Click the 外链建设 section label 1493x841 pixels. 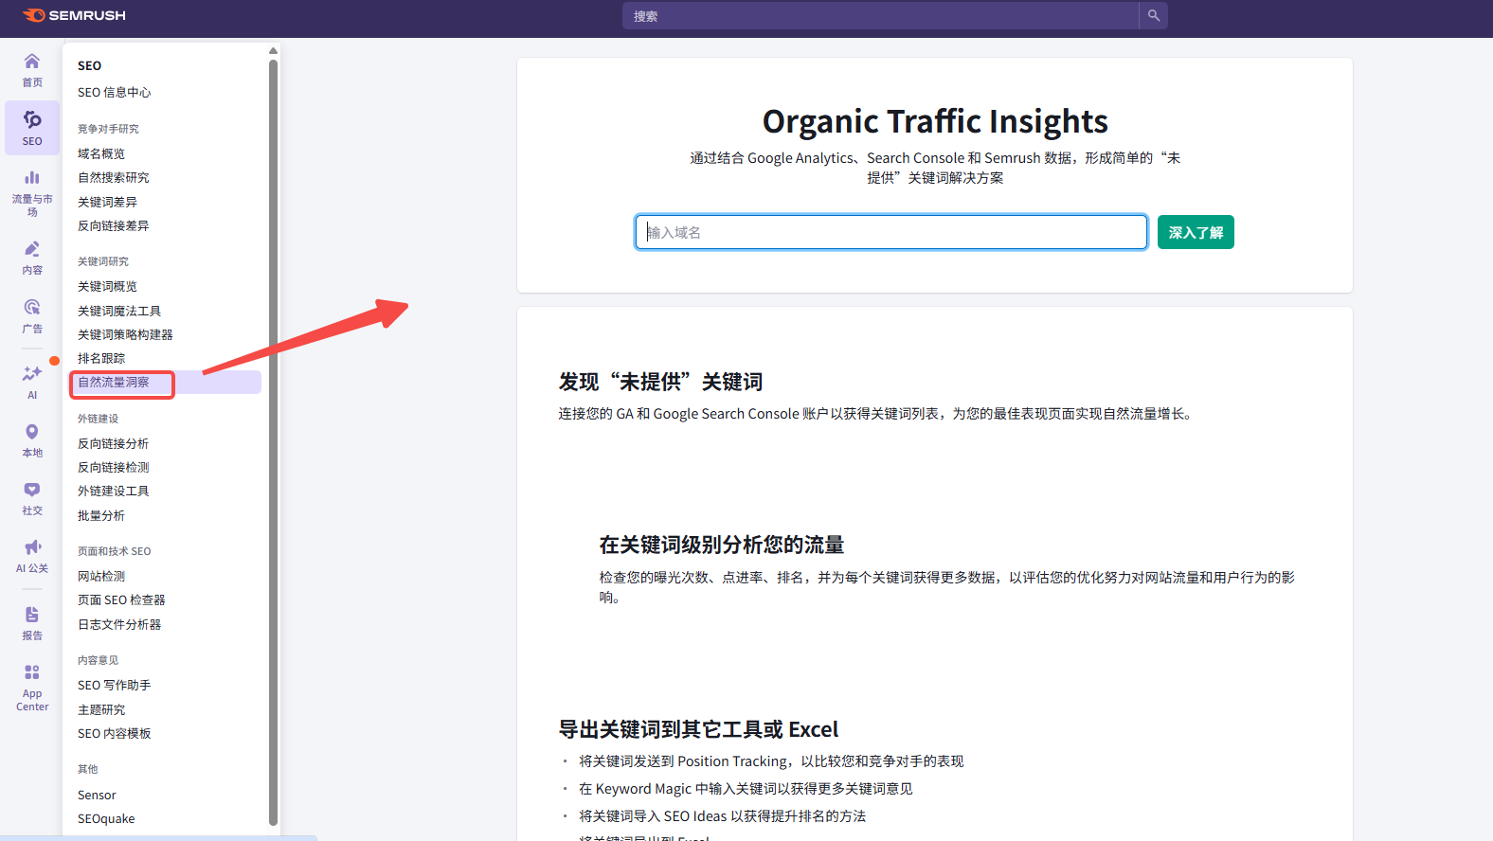pos(98,419)
